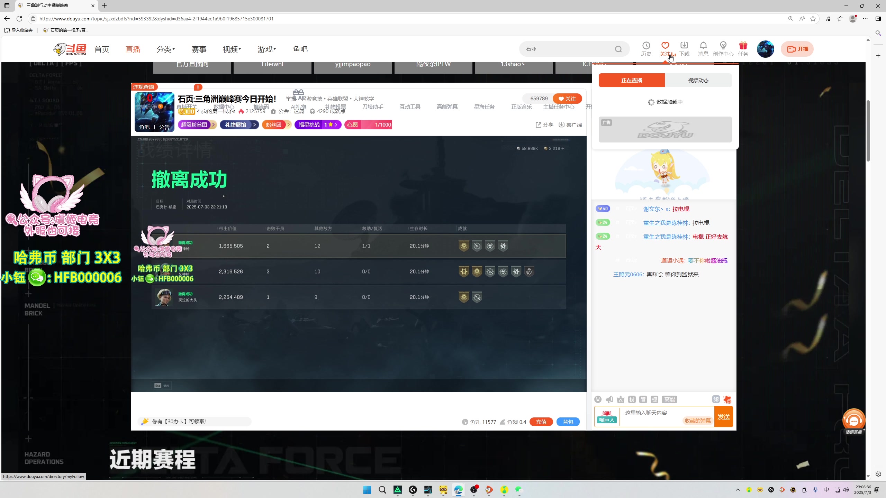This screenshot has height=498, width=886.
Task: Show hidden icons in the system tray
Action: point(738,490)
